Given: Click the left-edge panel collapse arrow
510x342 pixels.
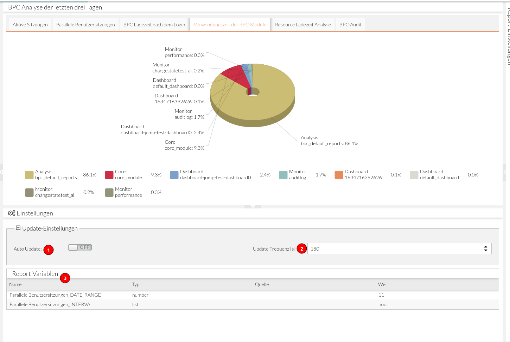Looking at the screenshot, I should point(2,172).
